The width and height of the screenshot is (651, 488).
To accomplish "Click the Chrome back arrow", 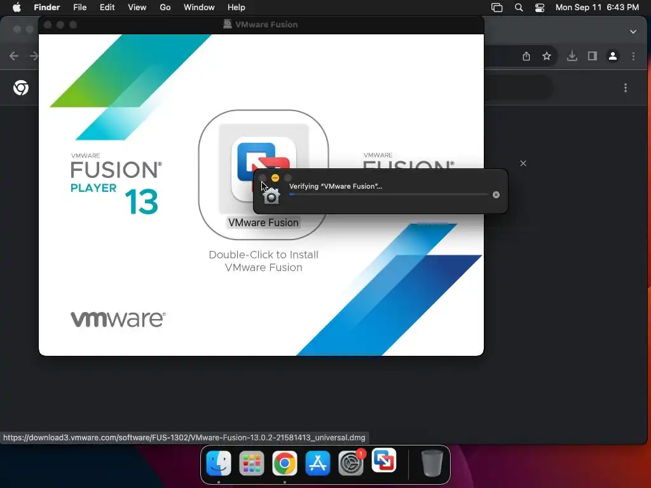I will click(x=14, y=56).
